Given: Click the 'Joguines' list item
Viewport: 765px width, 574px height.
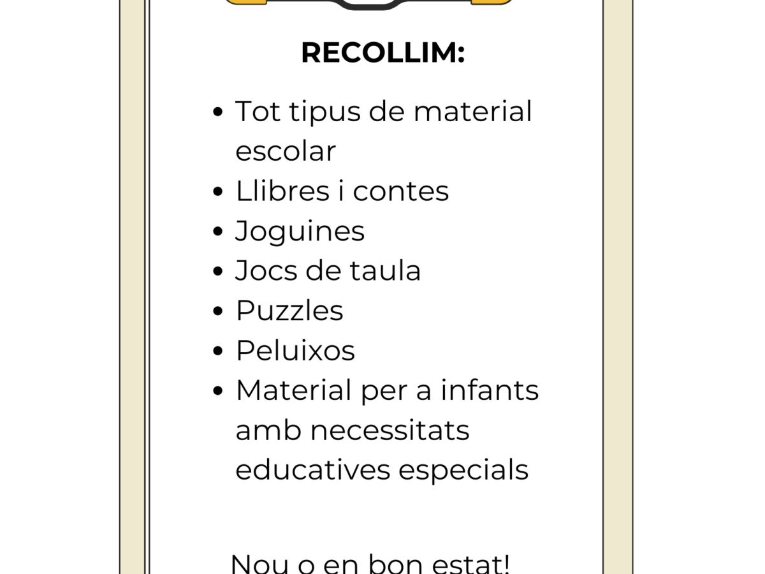Looking at the screenshot, I should click(x=300, y=232).
